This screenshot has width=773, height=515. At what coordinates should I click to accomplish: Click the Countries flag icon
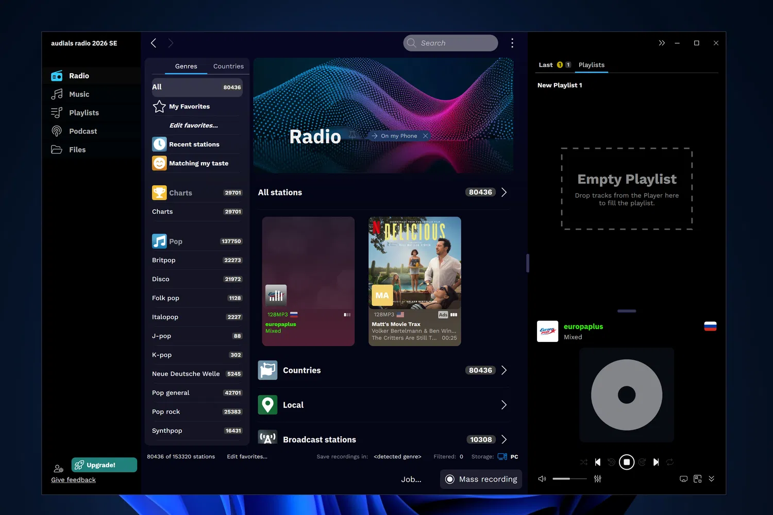pyautogui.click(x=267, y=370)
